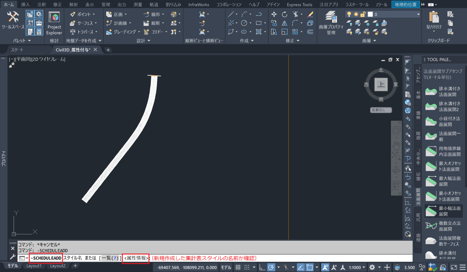
Task: Switch to the 注釈 ribbon tab
Action: tap(41, 4)
